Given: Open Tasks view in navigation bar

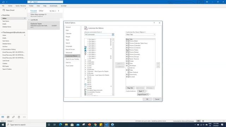Looking at the screenshot, I should click(x=19, y=117).
